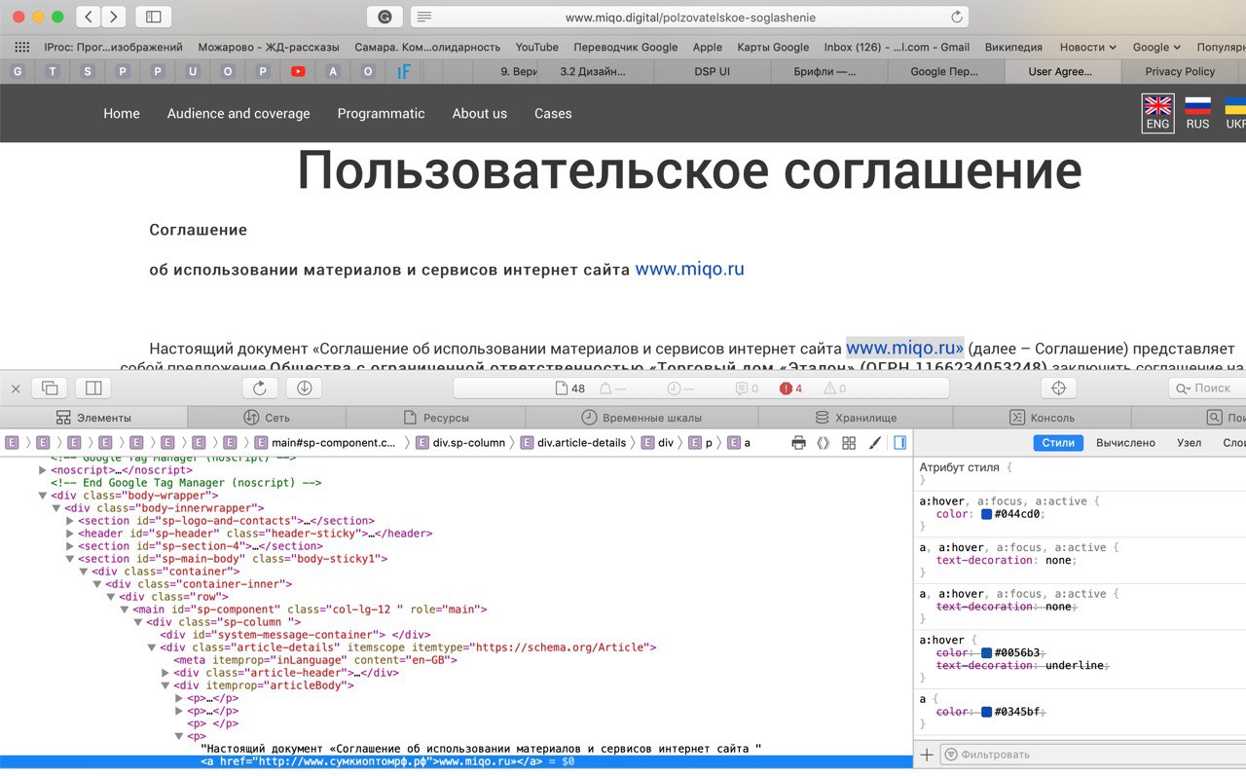Expand the sp-header header node
1246x776 pixels.
point(69,534)
